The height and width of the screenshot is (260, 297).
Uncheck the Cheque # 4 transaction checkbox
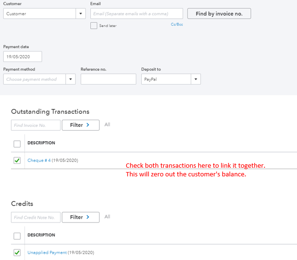click(x=17, y=161)
